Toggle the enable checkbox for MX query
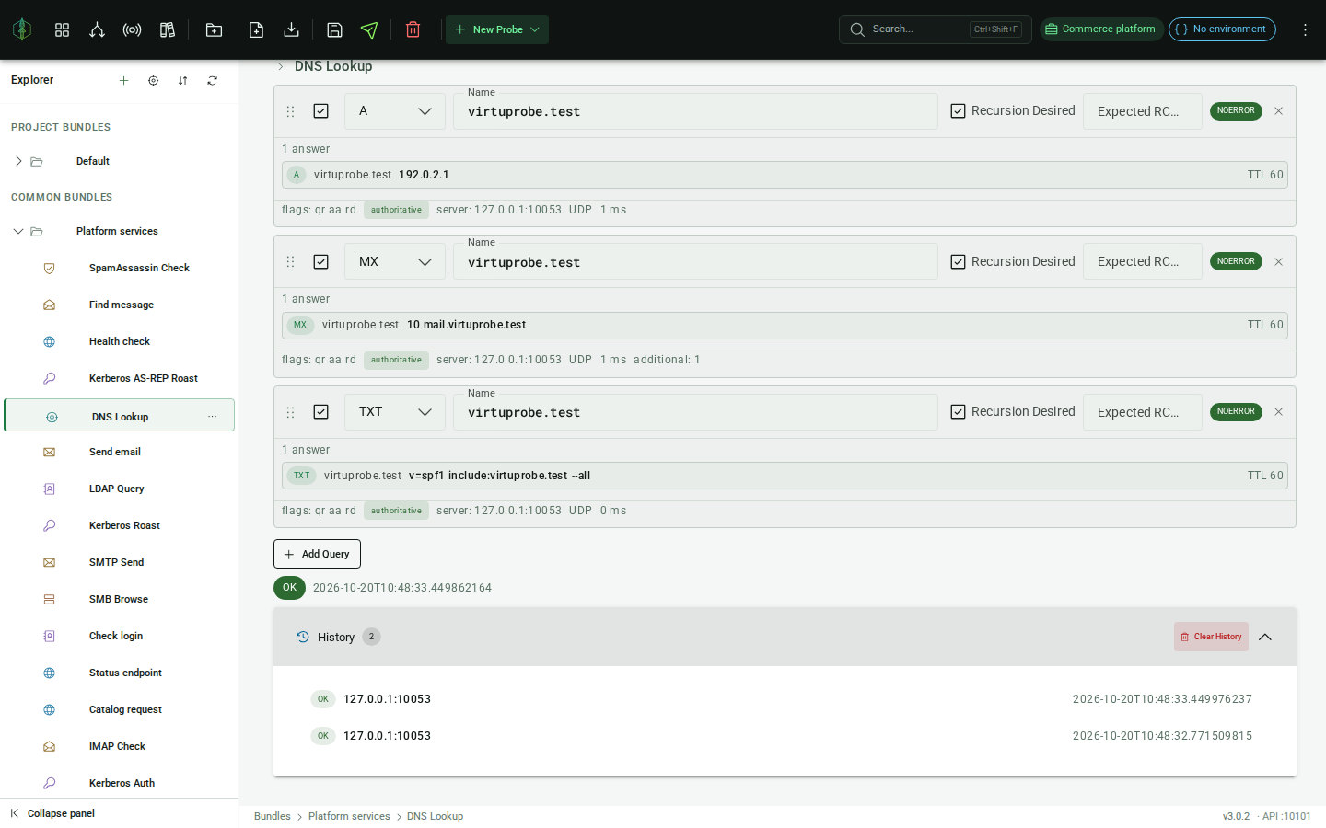Image resolution: width=1326 pixels, height=828 pixels. click(x=320, y=262)
